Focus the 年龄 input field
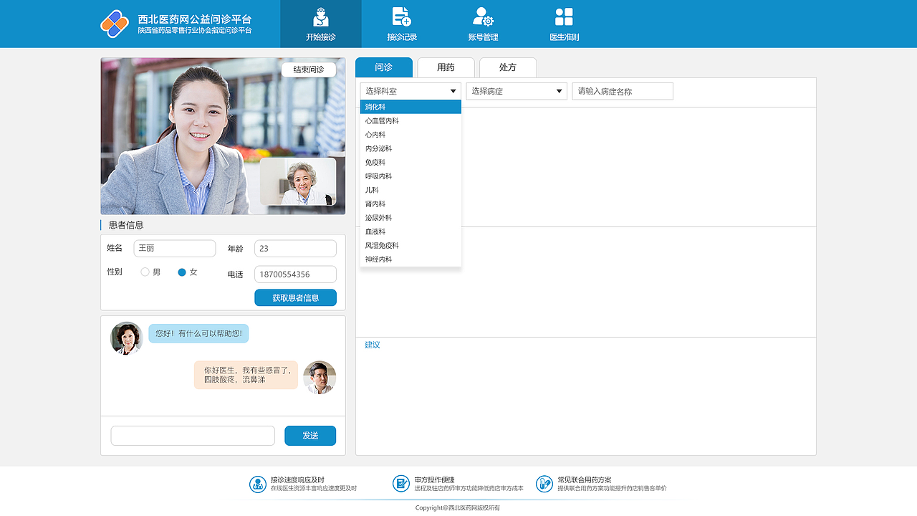This screenshot has width=917, height=516. [295, 249]
